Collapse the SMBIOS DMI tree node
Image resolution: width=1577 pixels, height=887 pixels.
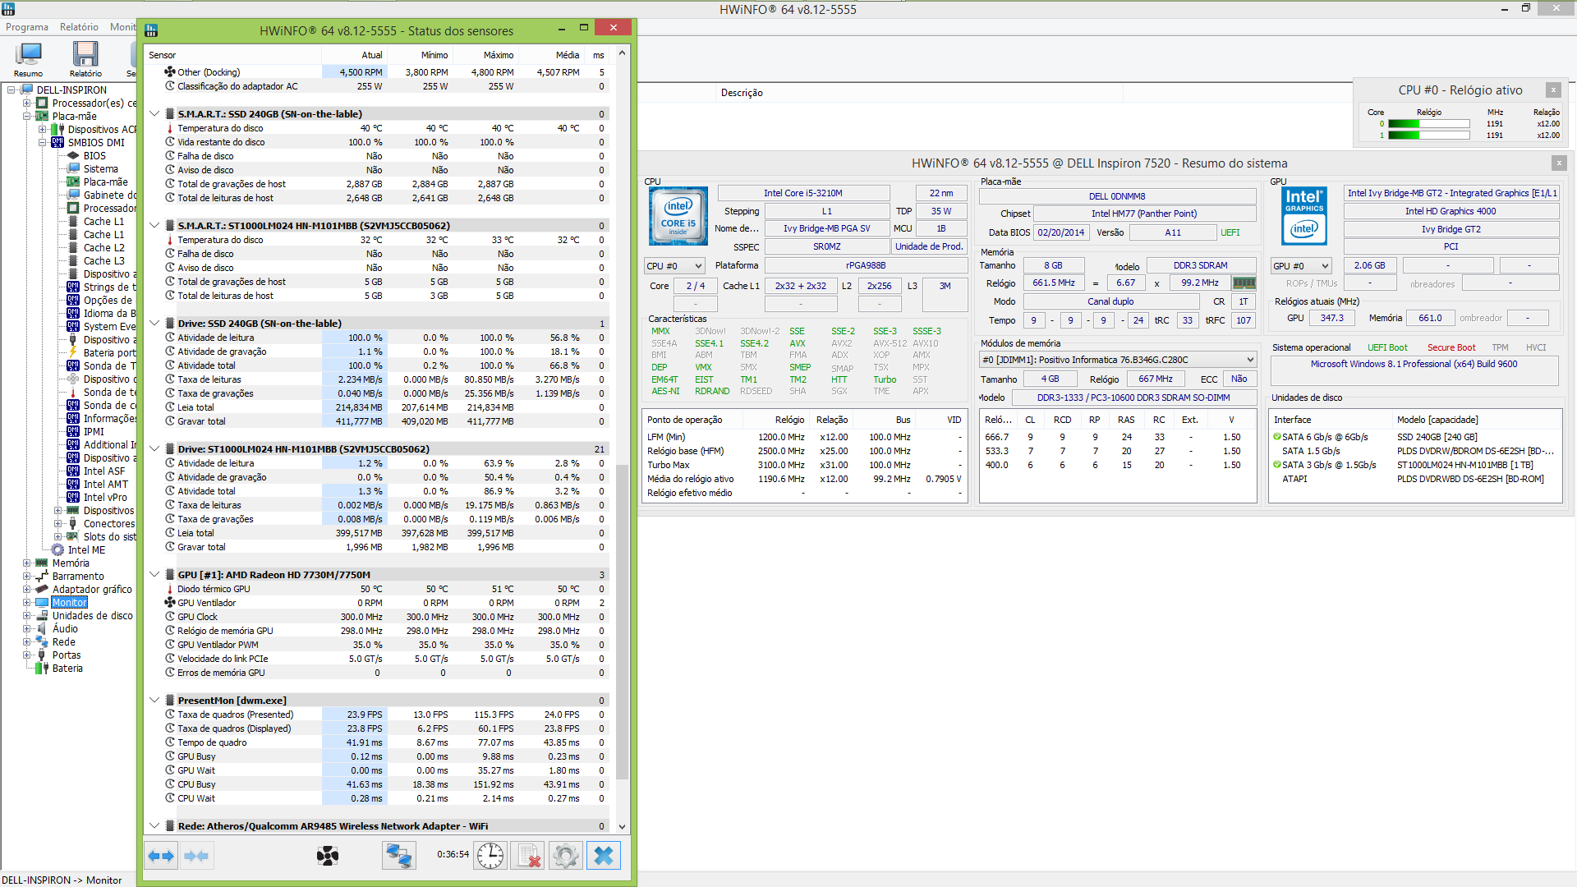43,142
